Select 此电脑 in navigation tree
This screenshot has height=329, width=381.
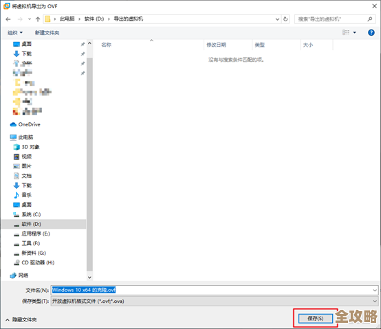(25, 137)
